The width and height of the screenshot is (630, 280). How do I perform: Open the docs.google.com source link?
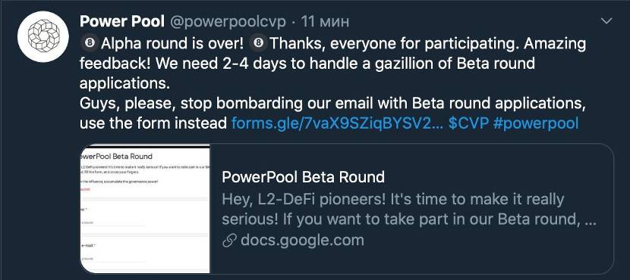tap(302, 241)
